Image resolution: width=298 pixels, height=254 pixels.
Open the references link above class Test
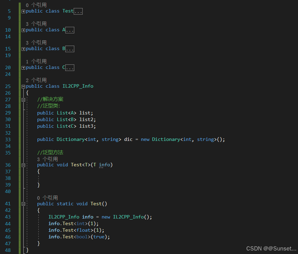36,5
